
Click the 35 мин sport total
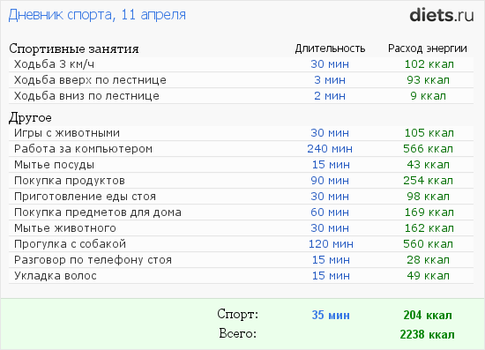[x=331, y=315]
